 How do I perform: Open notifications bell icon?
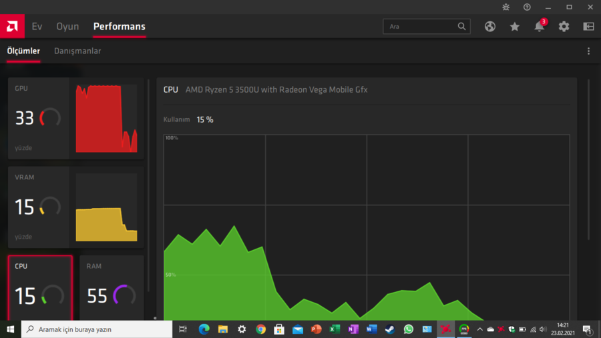coord(540,26)
